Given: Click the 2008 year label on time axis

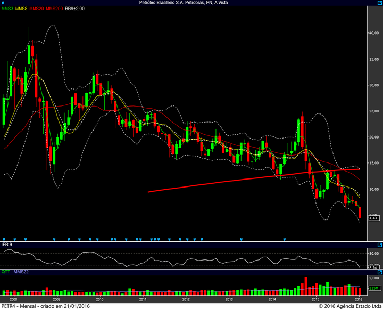Looking at the screenshot, I should coord(13,299).
